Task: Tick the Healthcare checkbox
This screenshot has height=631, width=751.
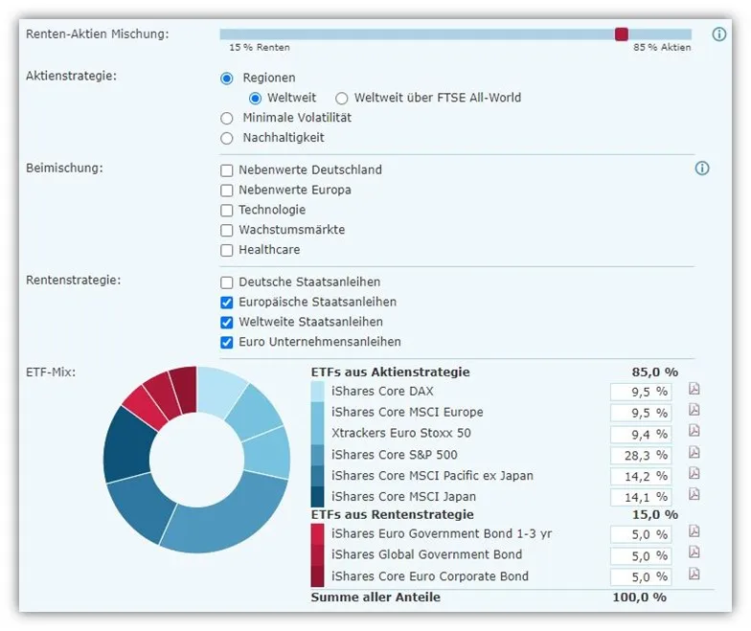Action: tap(227, 251)
